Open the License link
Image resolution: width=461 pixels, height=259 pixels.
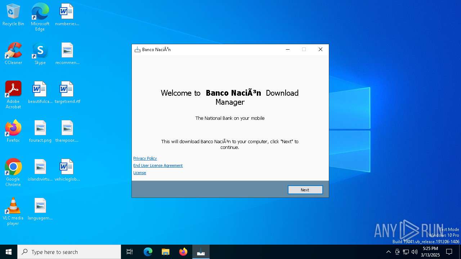pyautogui.click(x=140, y=173)
